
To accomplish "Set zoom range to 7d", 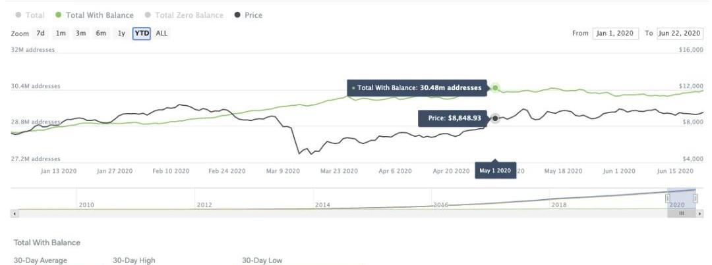I will coord(41,33).
